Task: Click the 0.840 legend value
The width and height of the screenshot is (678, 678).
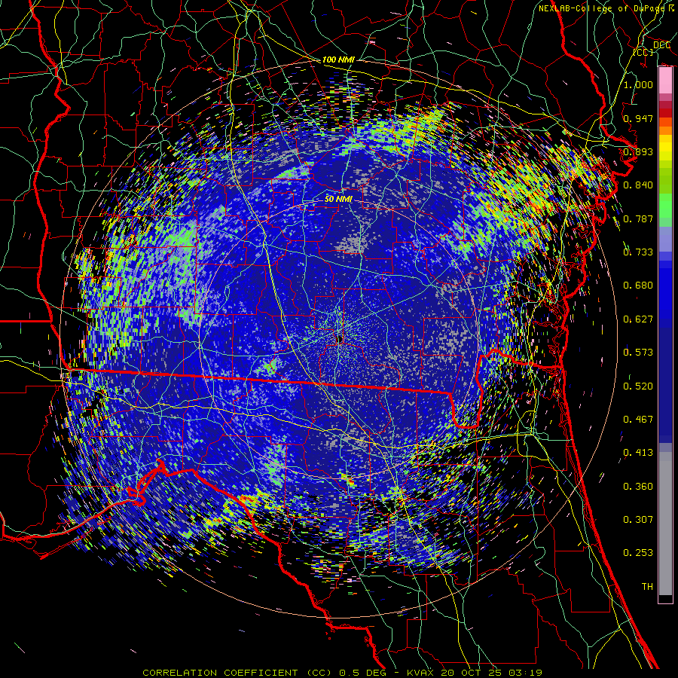Action: 638,185
